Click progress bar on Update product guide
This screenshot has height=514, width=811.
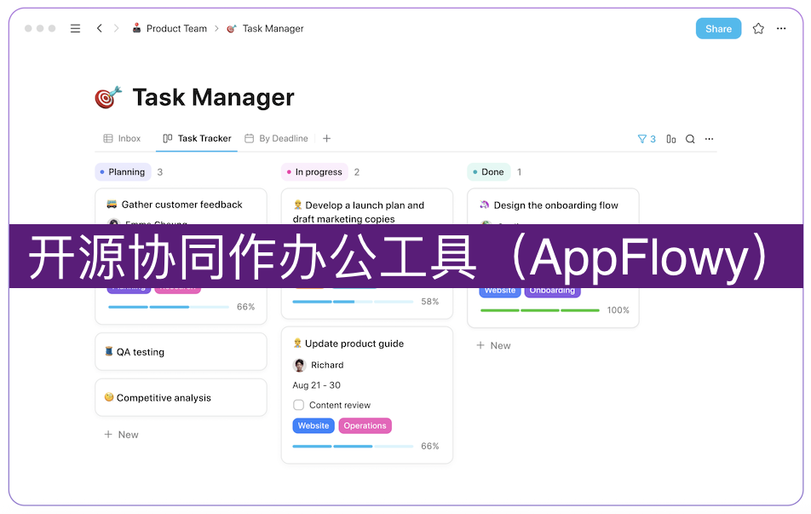pos(353,446)
